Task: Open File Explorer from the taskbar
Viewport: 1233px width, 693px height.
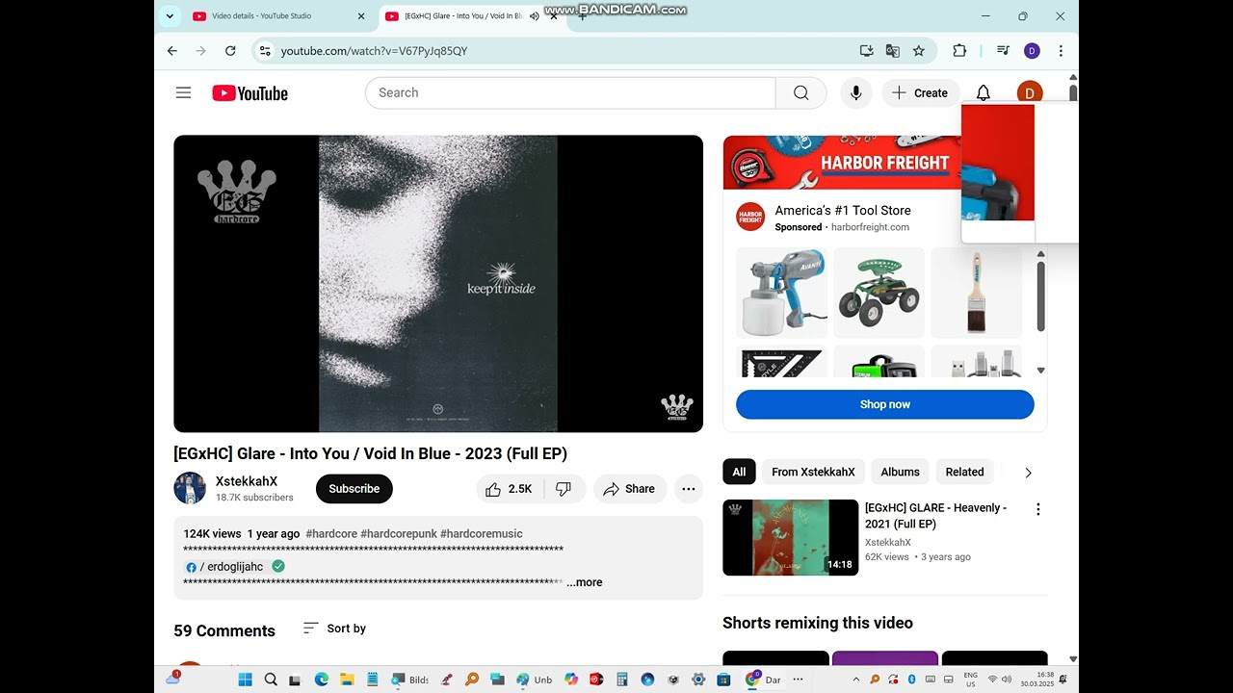Action: [347, 680]
